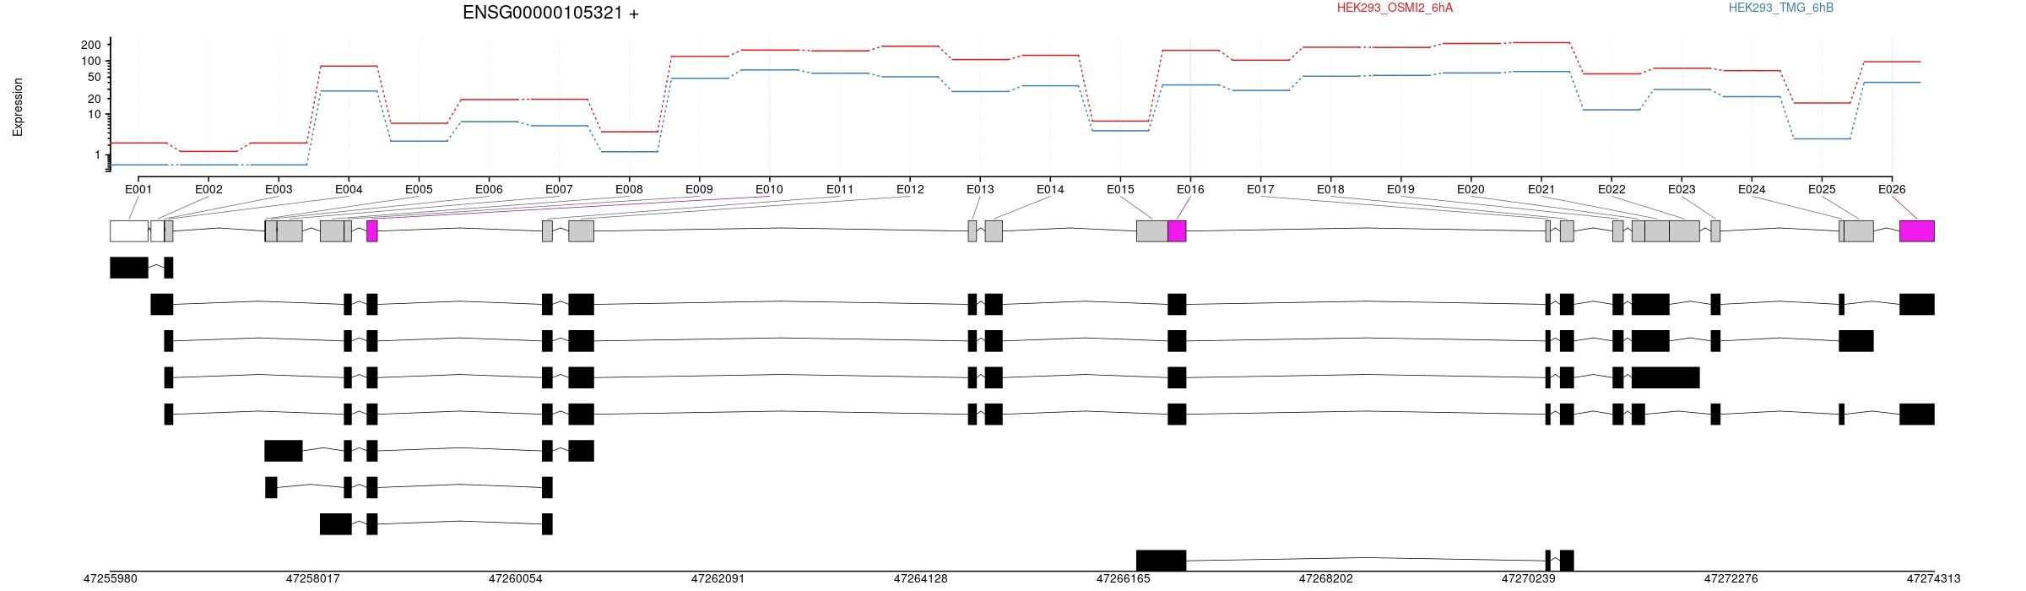The width and height of the screenshot is (2026, 591).
Task: Click genomic coordinate 47266165
Action: point(1123,579)
